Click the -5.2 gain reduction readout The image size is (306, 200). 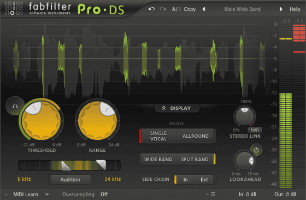pos(299,21)
